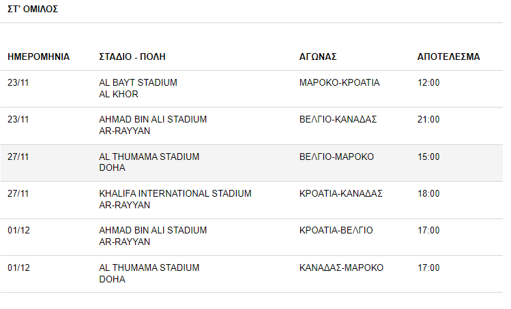
Task: Click the ΑΠΟΤΕΛΕΣΜΑ column header
Action: pyautogui.click(x=448, y=56)
